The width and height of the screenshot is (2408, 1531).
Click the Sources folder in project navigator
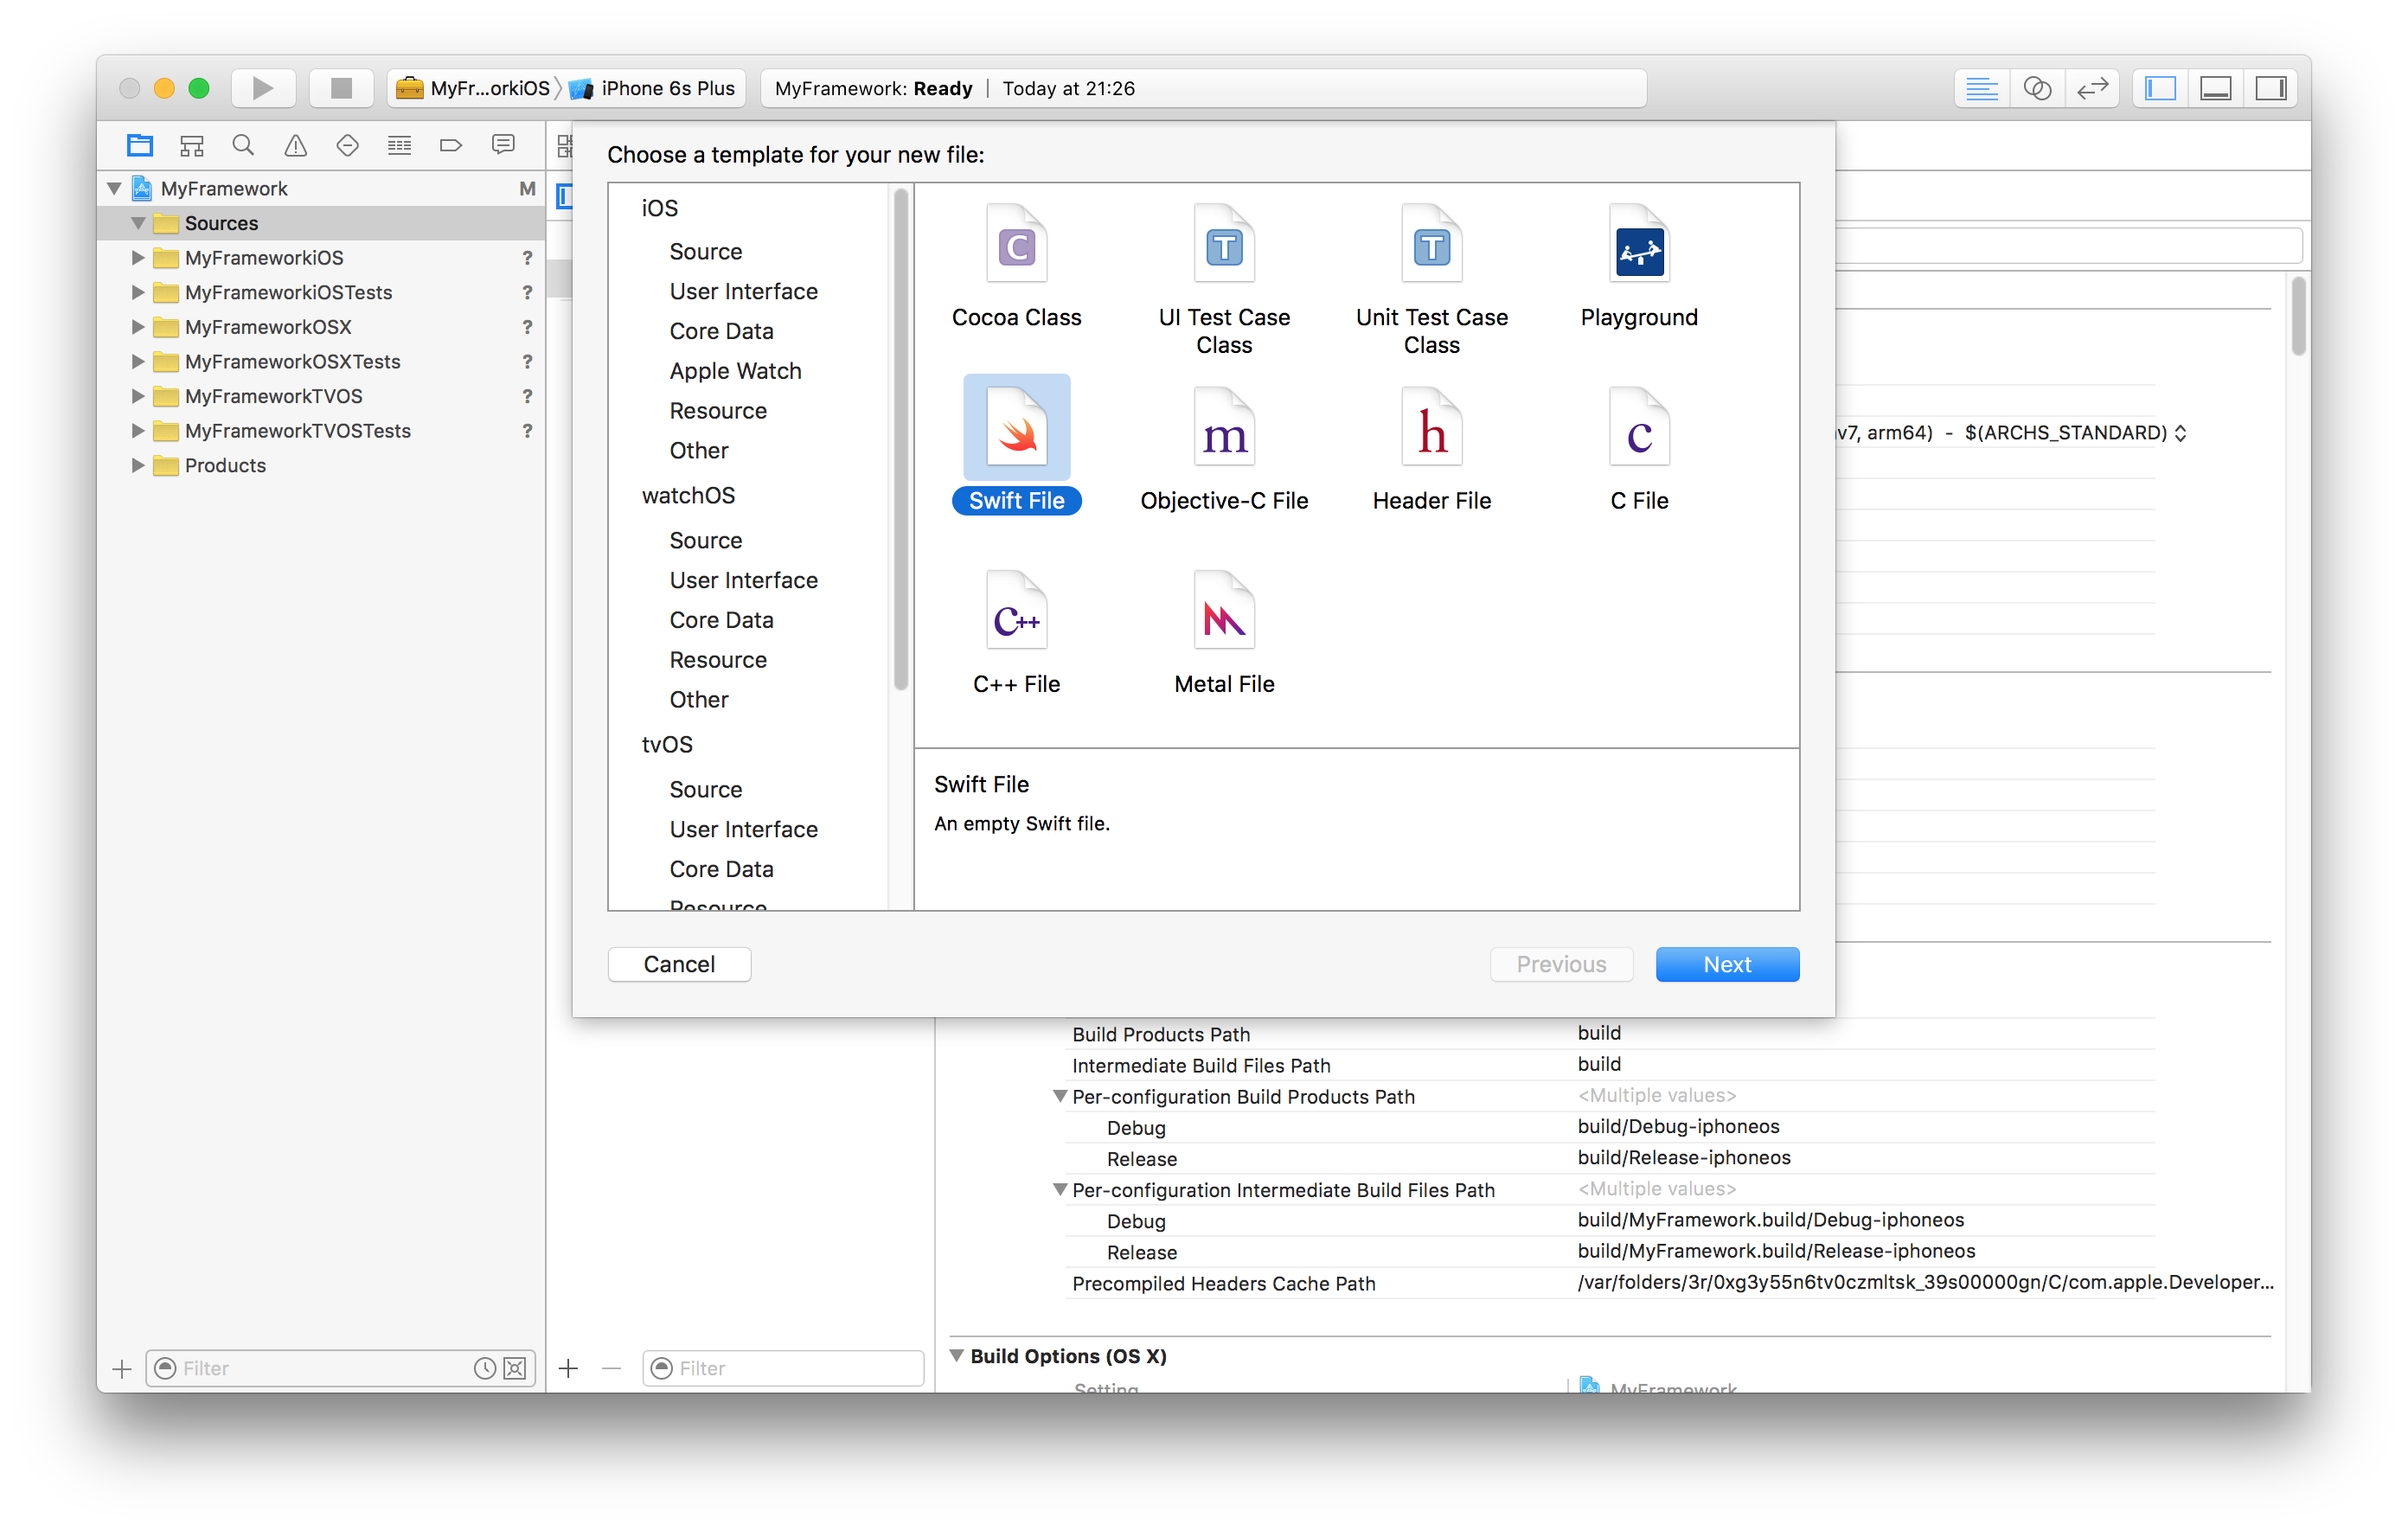click(221, 221)
